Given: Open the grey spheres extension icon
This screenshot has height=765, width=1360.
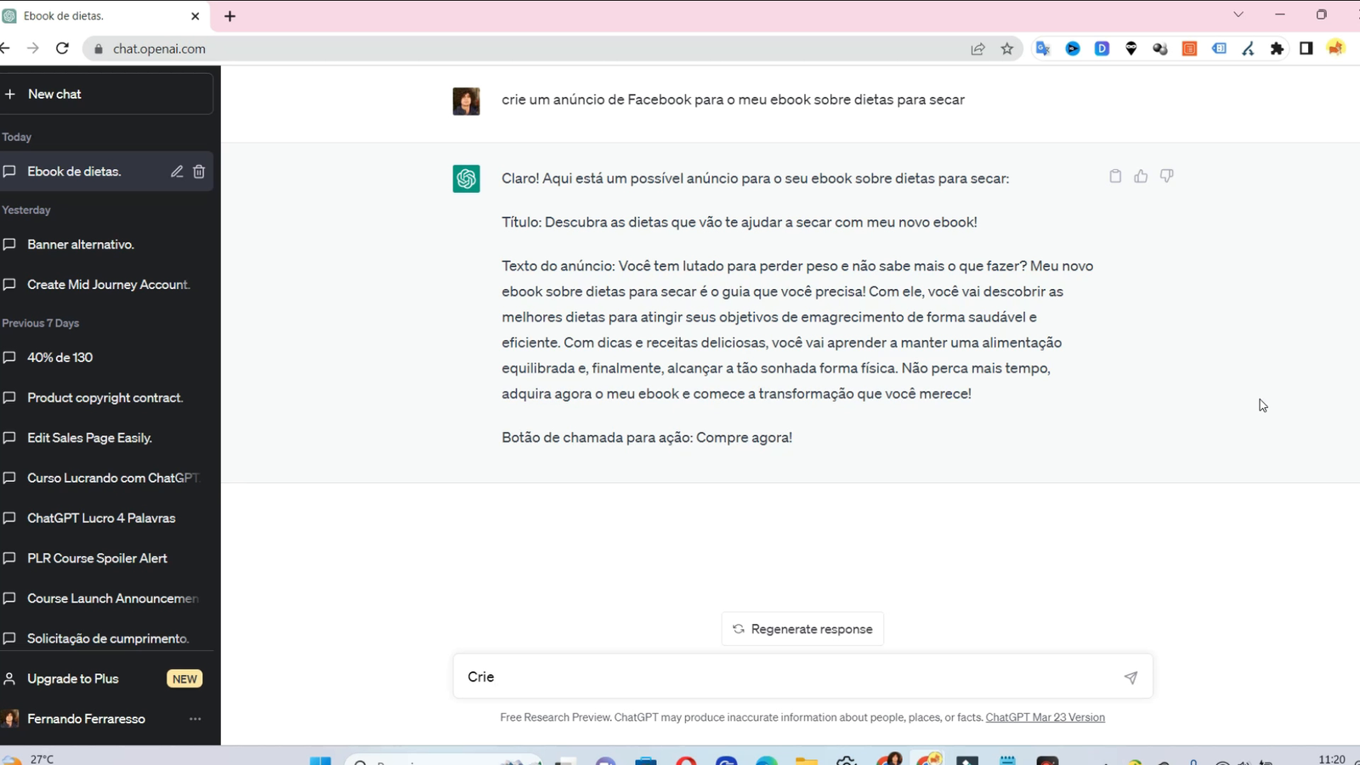Looking at the screenshot, I should pos(1160,49).
